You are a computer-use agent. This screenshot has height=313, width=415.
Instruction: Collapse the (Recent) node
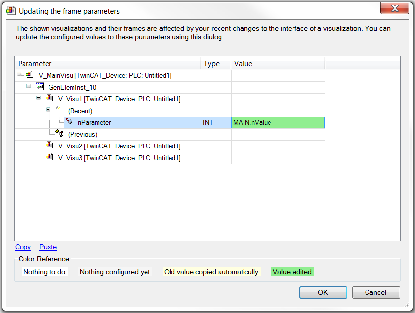coord(48,110)
